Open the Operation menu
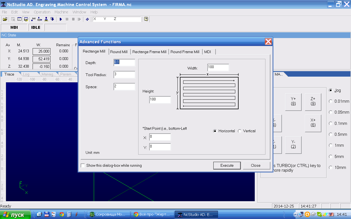The width and height of the screenshot is (351, 219). 42,12
